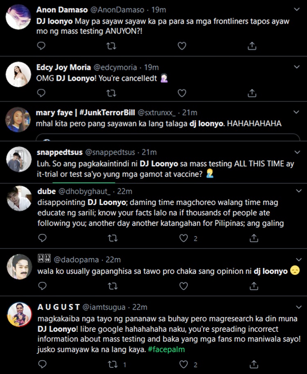Retweet A U G U S T's tweet
The width and height of the screenshot is (307, 374).
click(113, 364)
